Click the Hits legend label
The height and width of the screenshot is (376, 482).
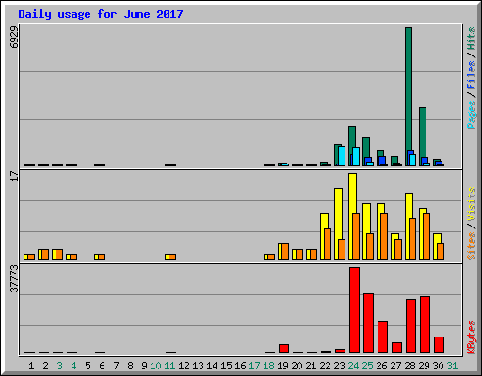point(472,39)
